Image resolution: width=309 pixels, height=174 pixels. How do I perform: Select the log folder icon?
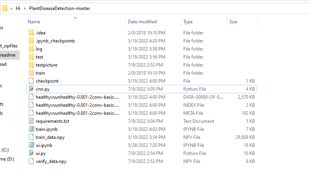point(31,49)
